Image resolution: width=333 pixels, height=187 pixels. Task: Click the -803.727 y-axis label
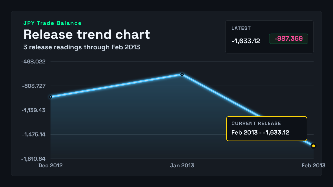click(x=34, y=86)
